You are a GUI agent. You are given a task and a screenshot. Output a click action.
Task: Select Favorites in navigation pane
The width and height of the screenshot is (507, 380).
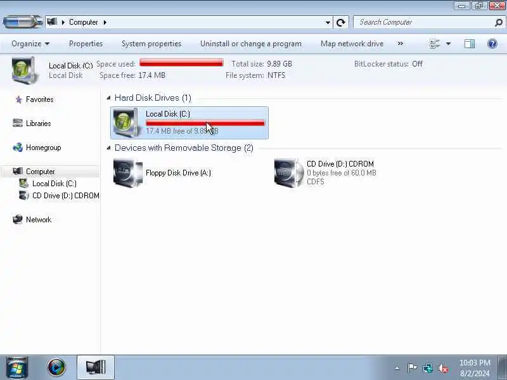point(39,99)
